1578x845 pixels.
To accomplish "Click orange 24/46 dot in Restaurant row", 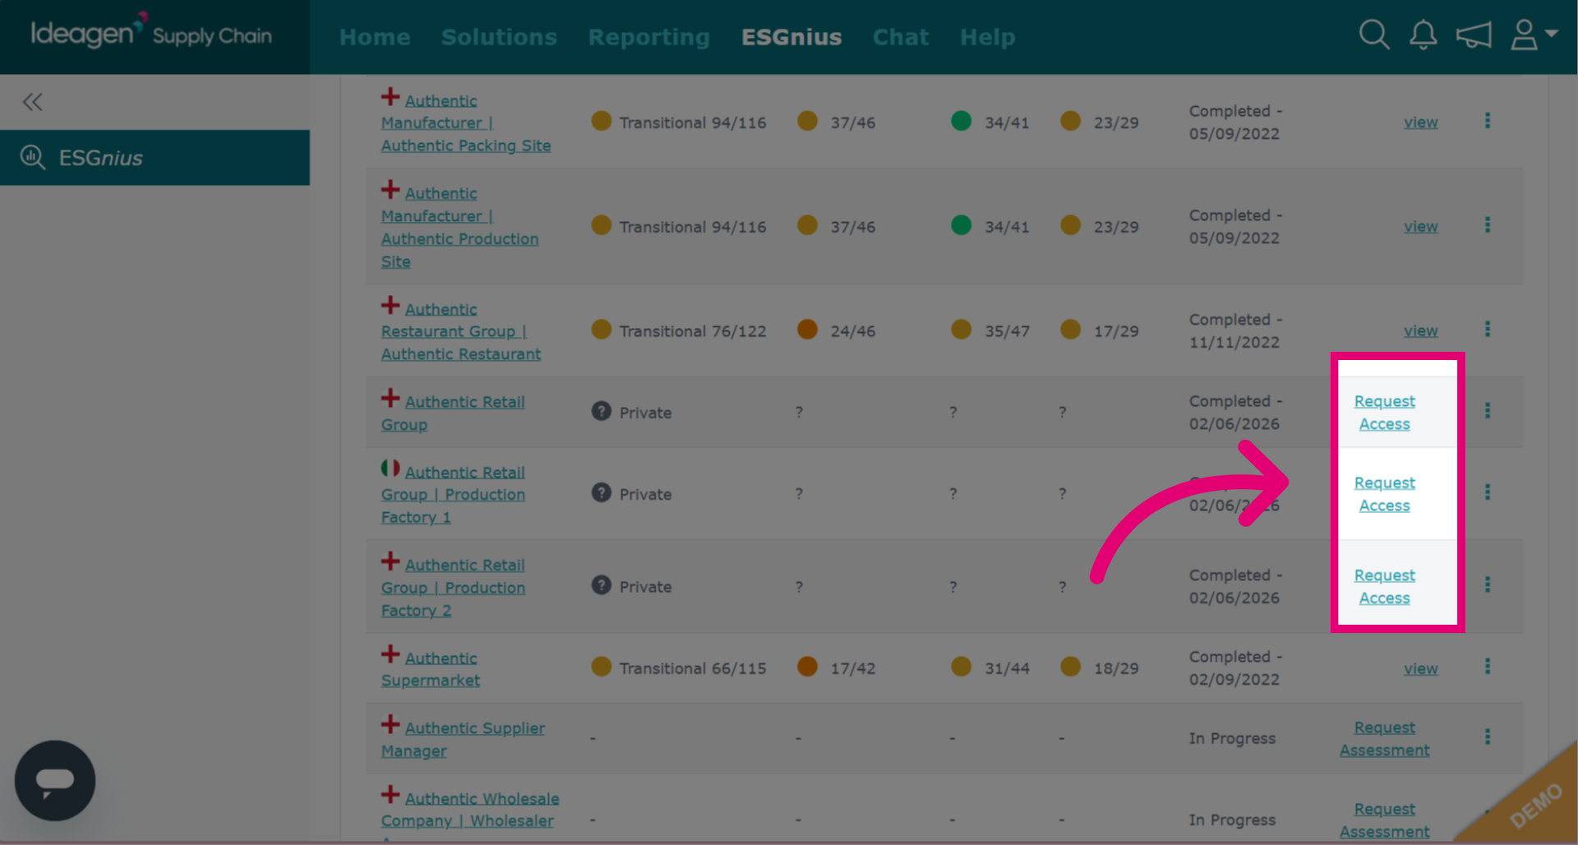I will click(807, 330).
